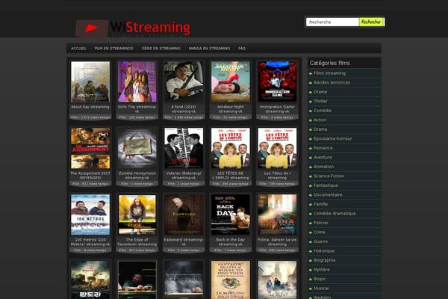Select the Bandes annonces category
448x299 pixels.
click(332, 82)
